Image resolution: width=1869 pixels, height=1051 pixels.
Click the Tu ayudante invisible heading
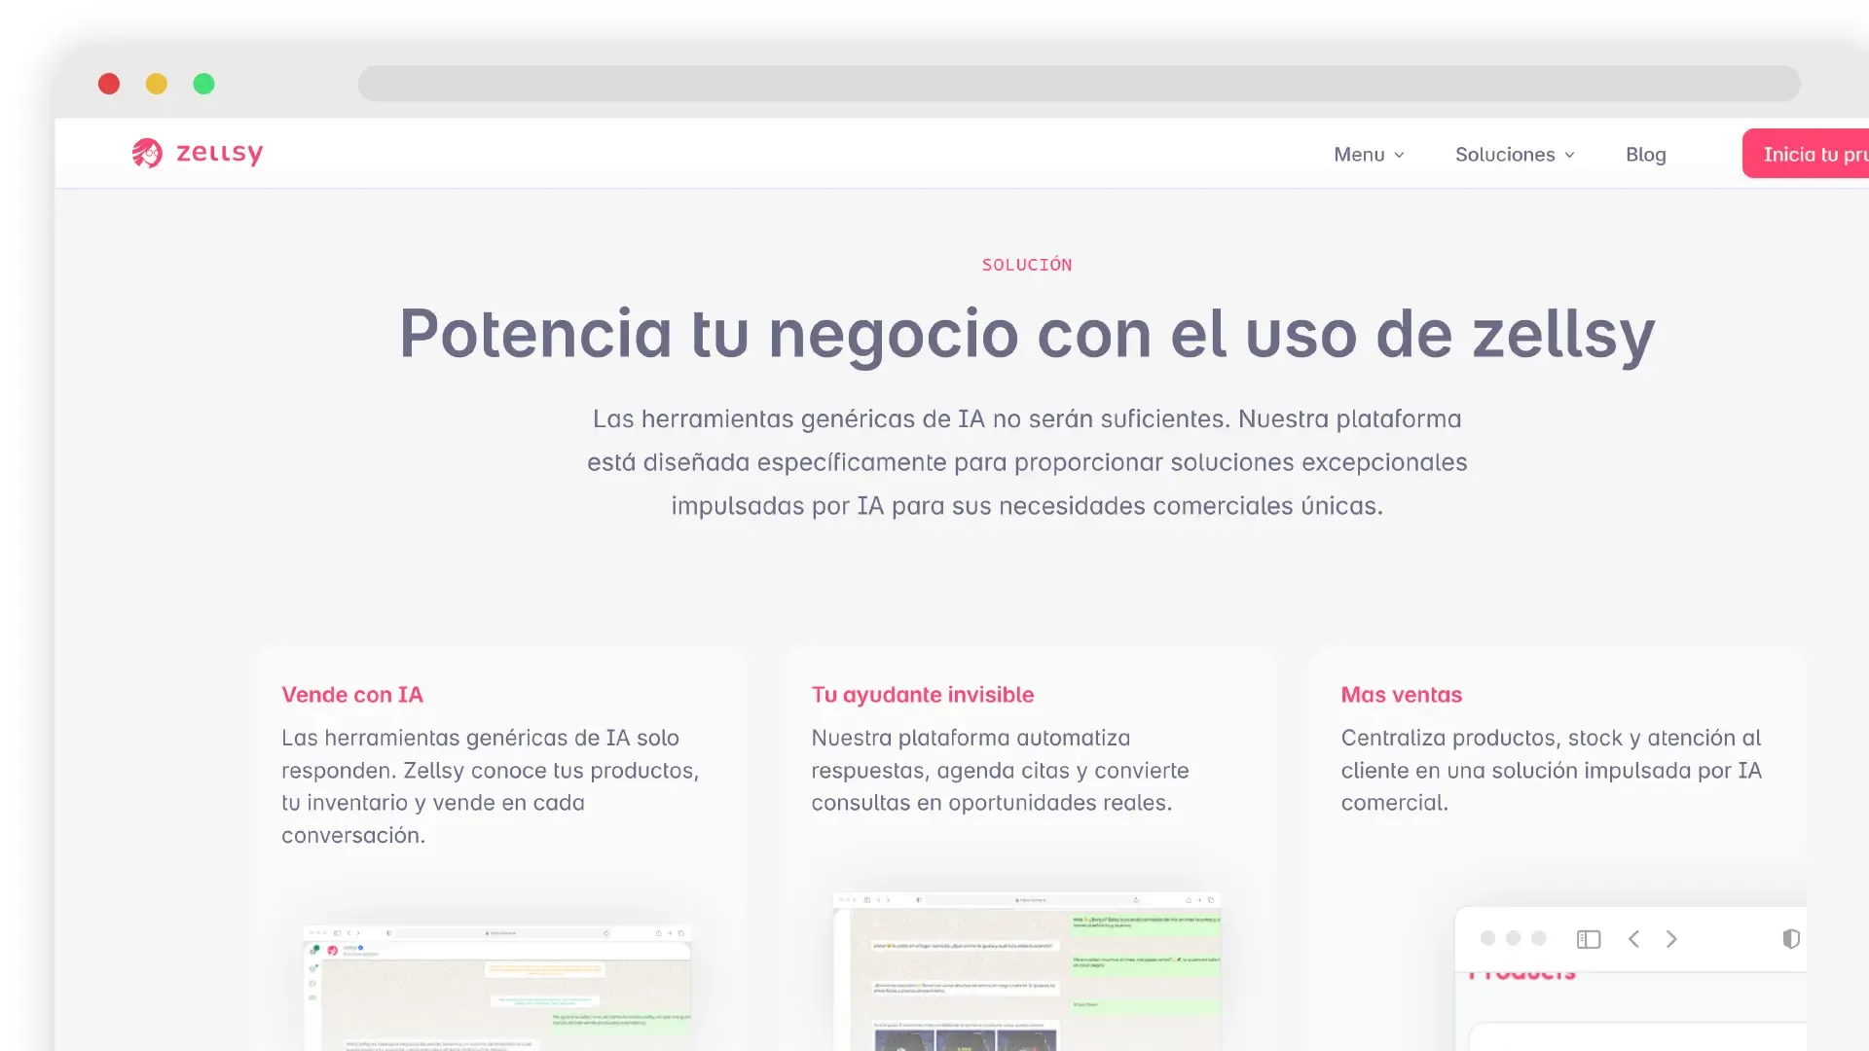[922, 695]
